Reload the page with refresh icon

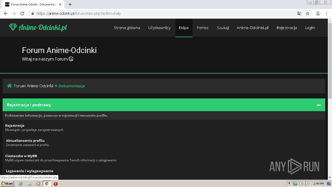(22, 14)
